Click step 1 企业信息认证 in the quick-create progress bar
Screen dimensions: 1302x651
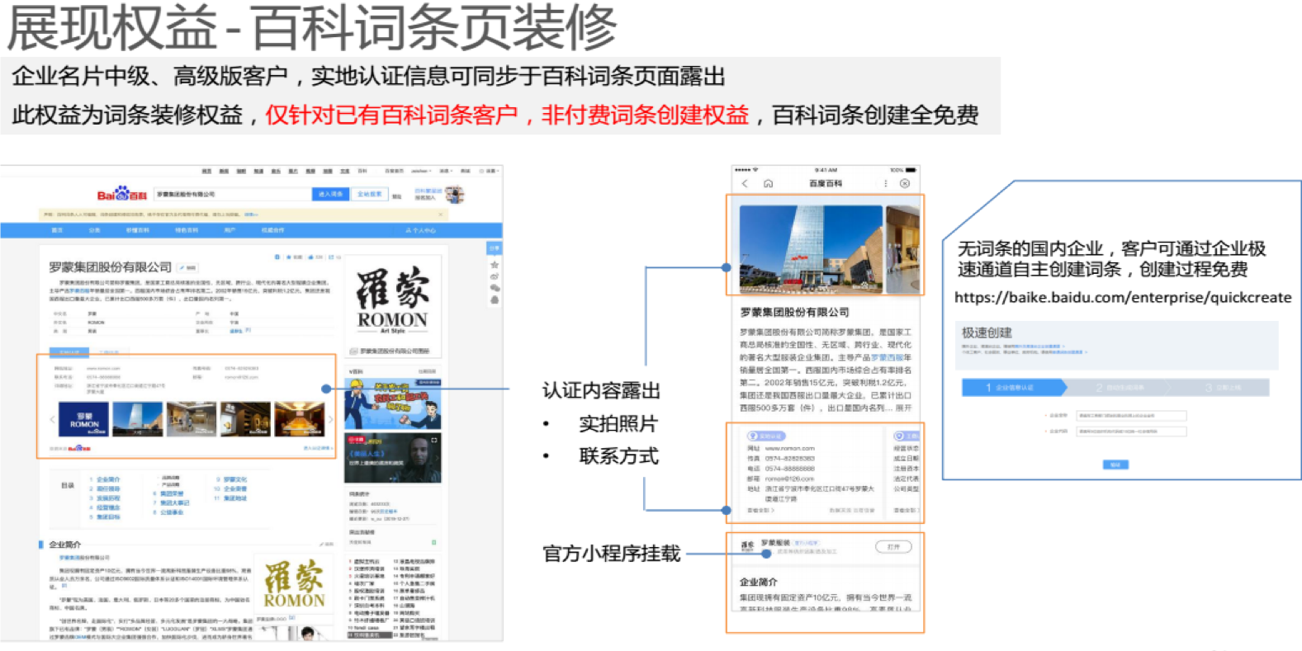1014,387
